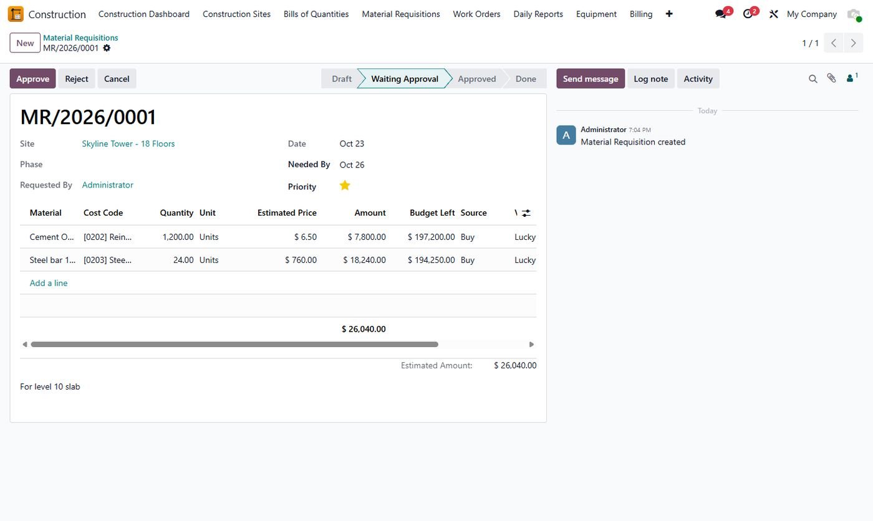
Task: Open the Equipment menu
Action: click(x=596, y=14)
